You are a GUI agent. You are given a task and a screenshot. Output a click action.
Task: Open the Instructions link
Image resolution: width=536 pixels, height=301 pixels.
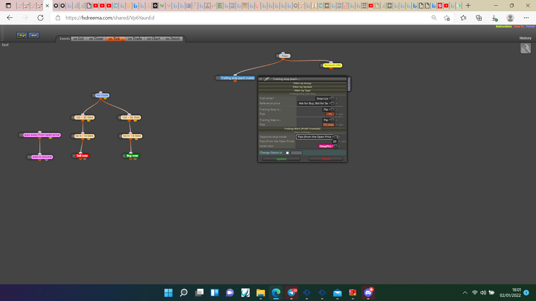[x=504, y=26]
